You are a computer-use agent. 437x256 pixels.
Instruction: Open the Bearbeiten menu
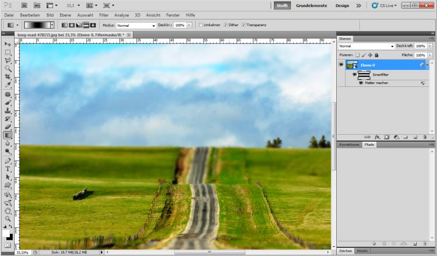click(x=30, y=15)
